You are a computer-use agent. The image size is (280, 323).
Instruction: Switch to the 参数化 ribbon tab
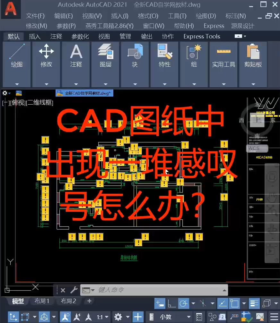click(x=80, y=37)
